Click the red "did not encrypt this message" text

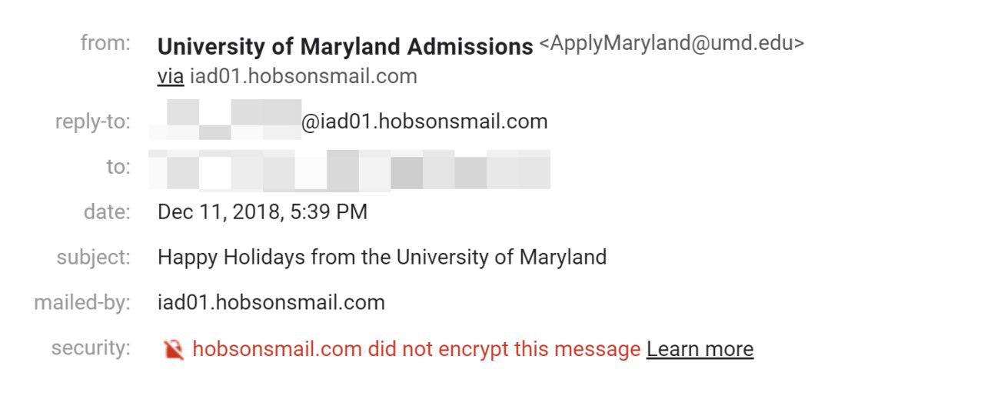point(416,349)
